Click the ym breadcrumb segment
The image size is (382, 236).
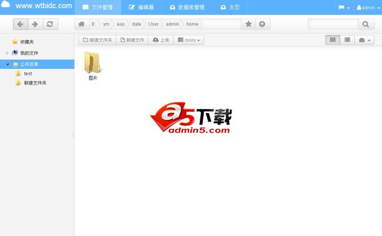[x=106, y=24]
